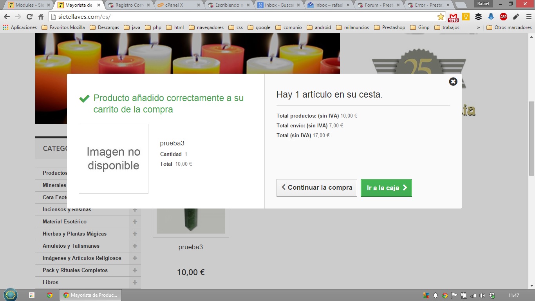Image resolution: width=535 pixels, height=301 pixels.
Task: Expand Amuletos y Talismanes category
Action: click(135, 246)
